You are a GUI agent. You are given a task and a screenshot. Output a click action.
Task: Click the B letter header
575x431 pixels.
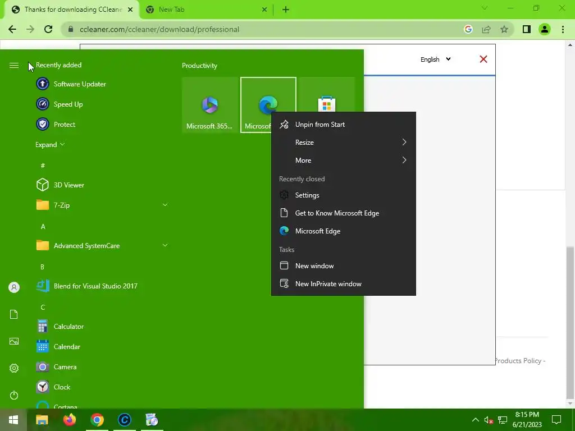point(43,267)
